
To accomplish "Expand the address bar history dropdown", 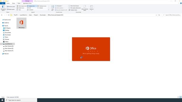I will coord(156,15).
